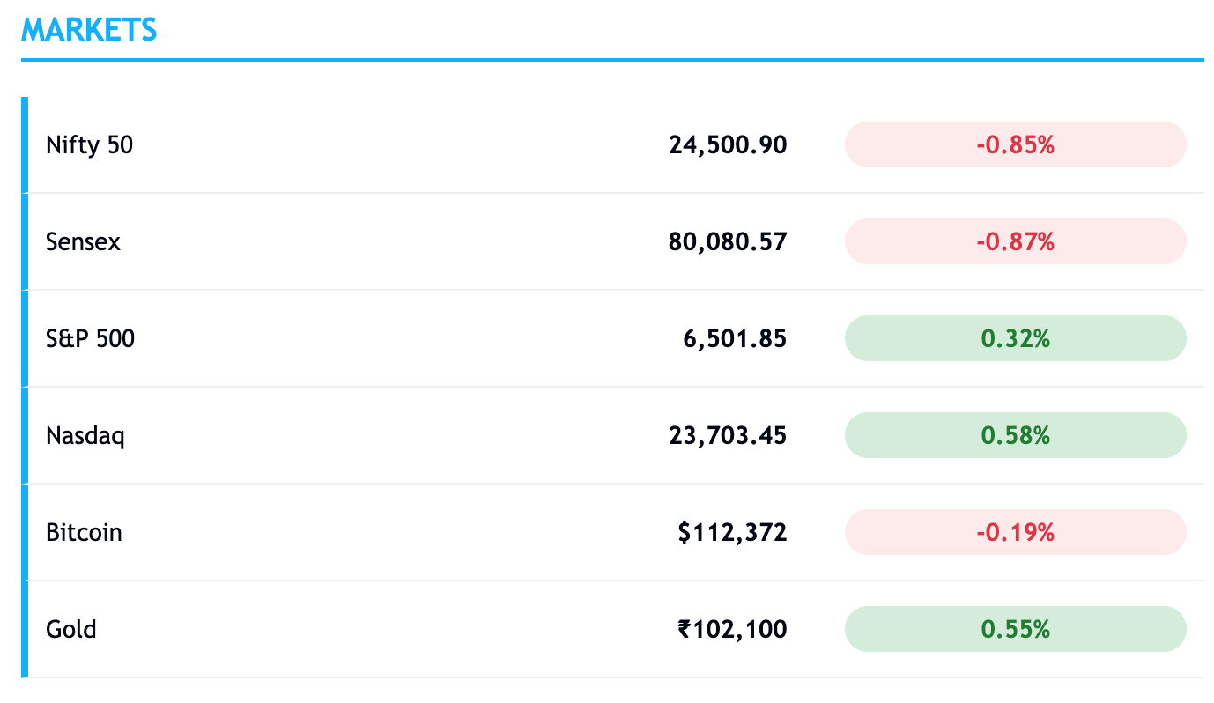Screen dimensions: 1214x703
Task: Select the Sensex row label
Action: tap(83, 241)
